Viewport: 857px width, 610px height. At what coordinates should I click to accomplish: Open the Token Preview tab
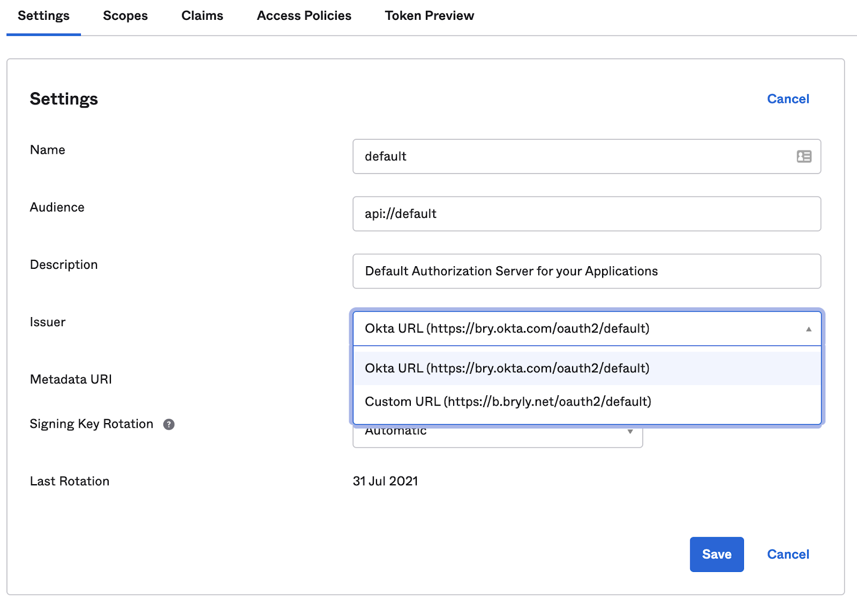tap(429, 16)
